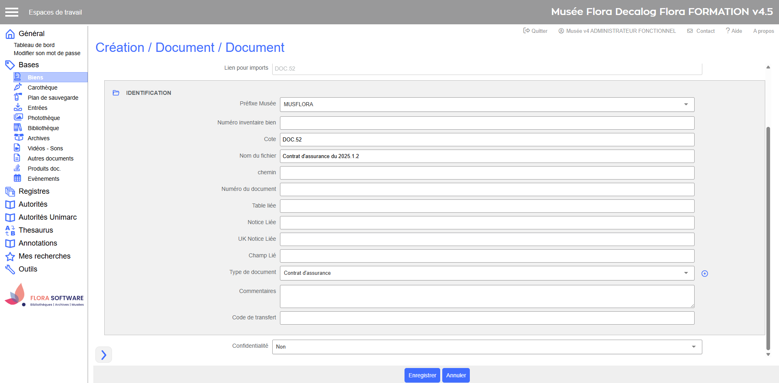This screenshot has height=383, width=779.
Task: Expand the side panel with chevron arrow
Action: (x=103, y=355)
